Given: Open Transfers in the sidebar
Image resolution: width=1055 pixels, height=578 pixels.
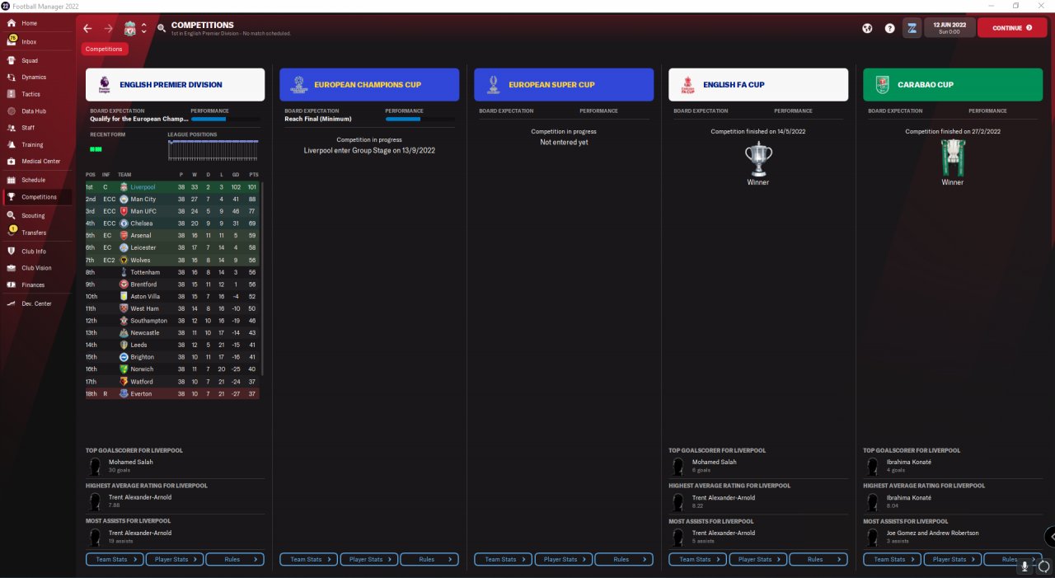Looking at the screenshot, I should 35,233.
